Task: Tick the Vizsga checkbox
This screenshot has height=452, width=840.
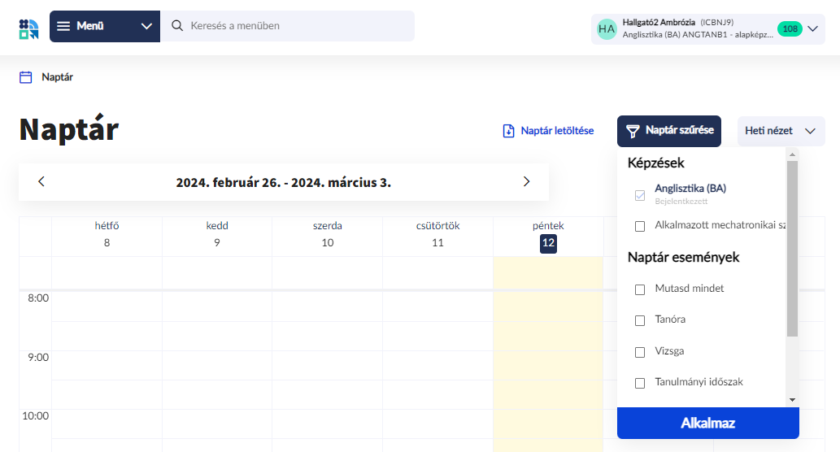Action: tap(640, 352)
